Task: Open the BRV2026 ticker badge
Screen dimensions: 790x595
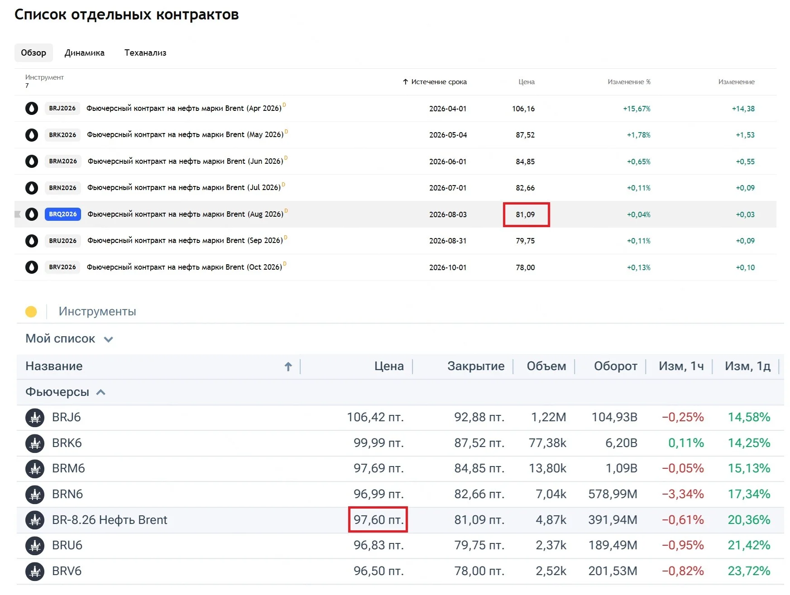Action: coord(62,267)
